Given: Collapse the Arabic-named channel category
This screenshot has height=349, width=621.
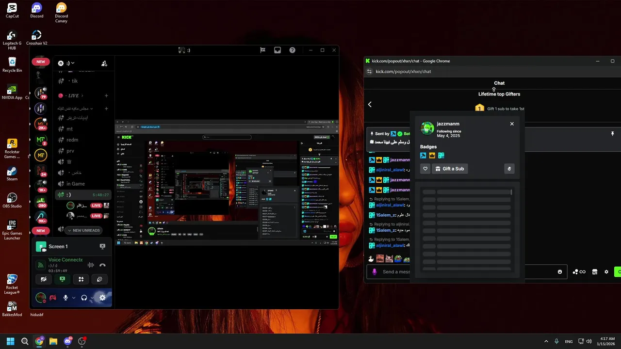Looking at the screenshot, I should click(75, 109).
